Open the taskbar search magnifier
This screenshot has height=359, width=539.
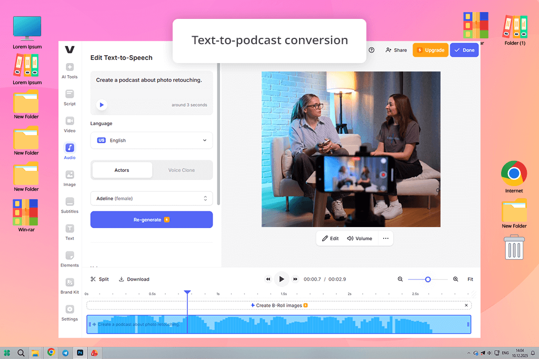[x=21, y=353]
